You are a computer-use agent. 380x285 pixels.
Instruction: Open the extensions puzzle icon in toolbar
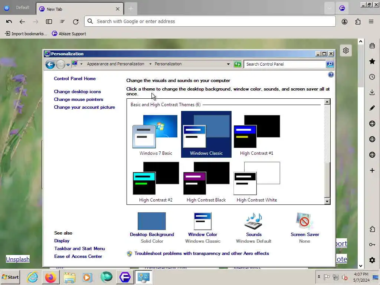click(358, 22)
